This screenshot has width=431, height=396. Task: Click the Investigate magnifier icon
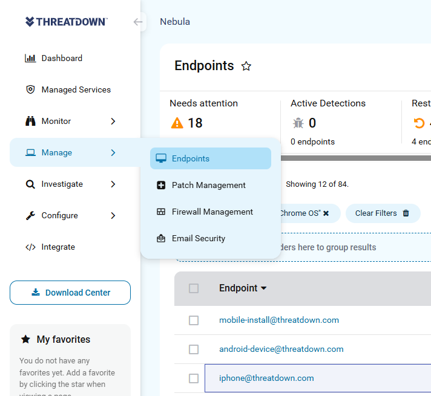click(30, 184)
